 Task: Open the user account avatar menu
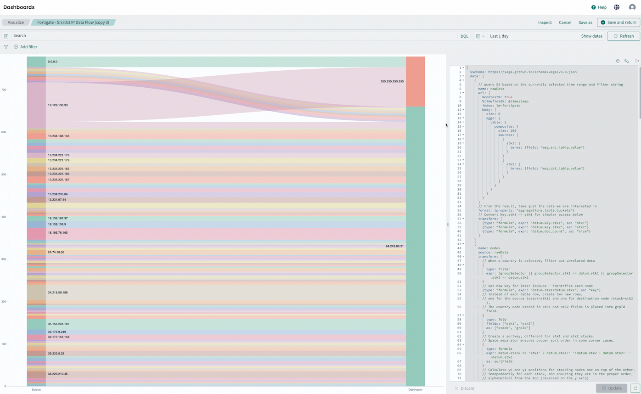coord(632,7)
